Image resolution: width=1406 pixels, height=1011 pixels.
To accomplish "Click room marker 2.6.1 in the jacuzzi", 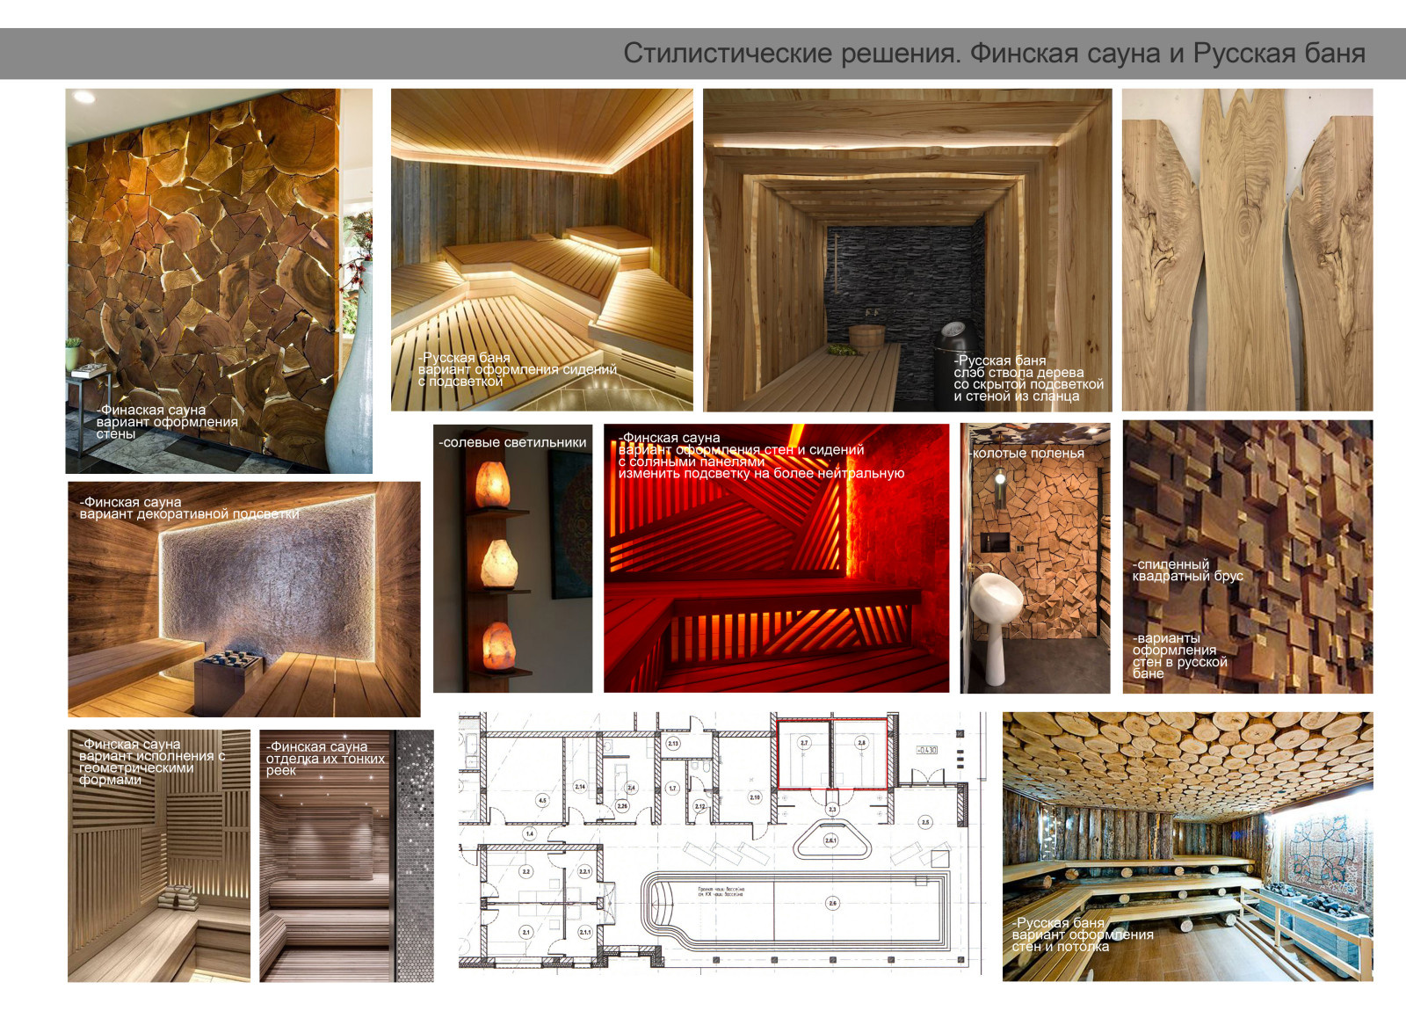I will [x=830, y=840].
